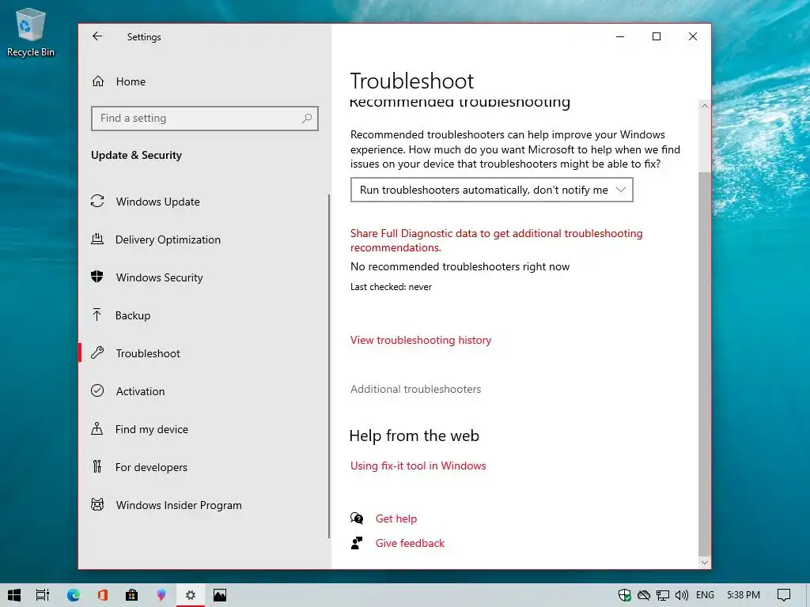Open Windows Security page
The image size is (810, 607).
159,277
